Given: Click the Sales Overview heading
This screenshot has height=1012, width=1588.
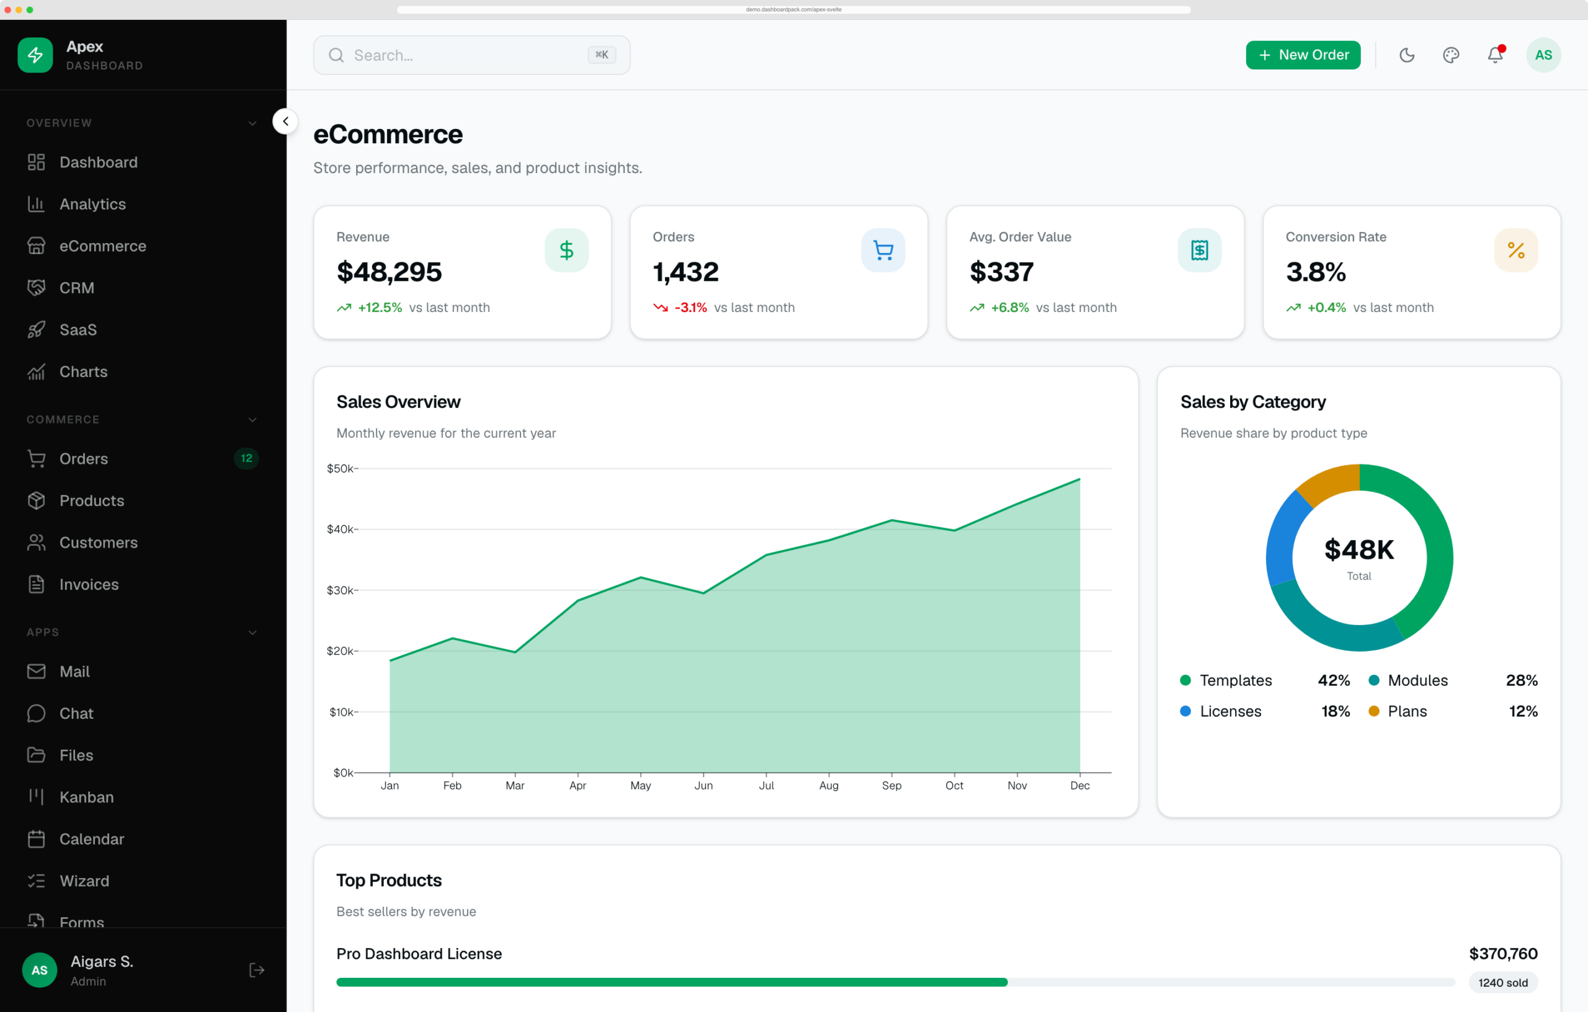Looking at the screenshot, I should (x=398, y=402).
